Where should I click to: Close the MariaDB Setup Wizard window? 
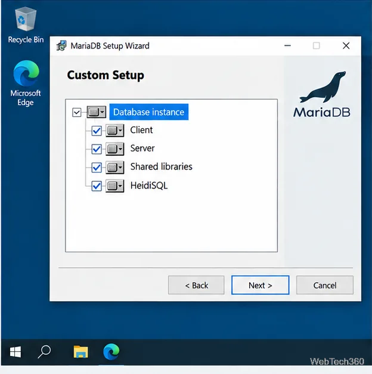[x=346, y=45]
